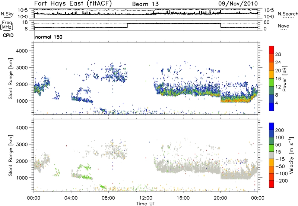Screen dimensions: 298x206
Task: Click the date '09/Nov/2010'
Action: pyautogui.click(x=238, y=4)
